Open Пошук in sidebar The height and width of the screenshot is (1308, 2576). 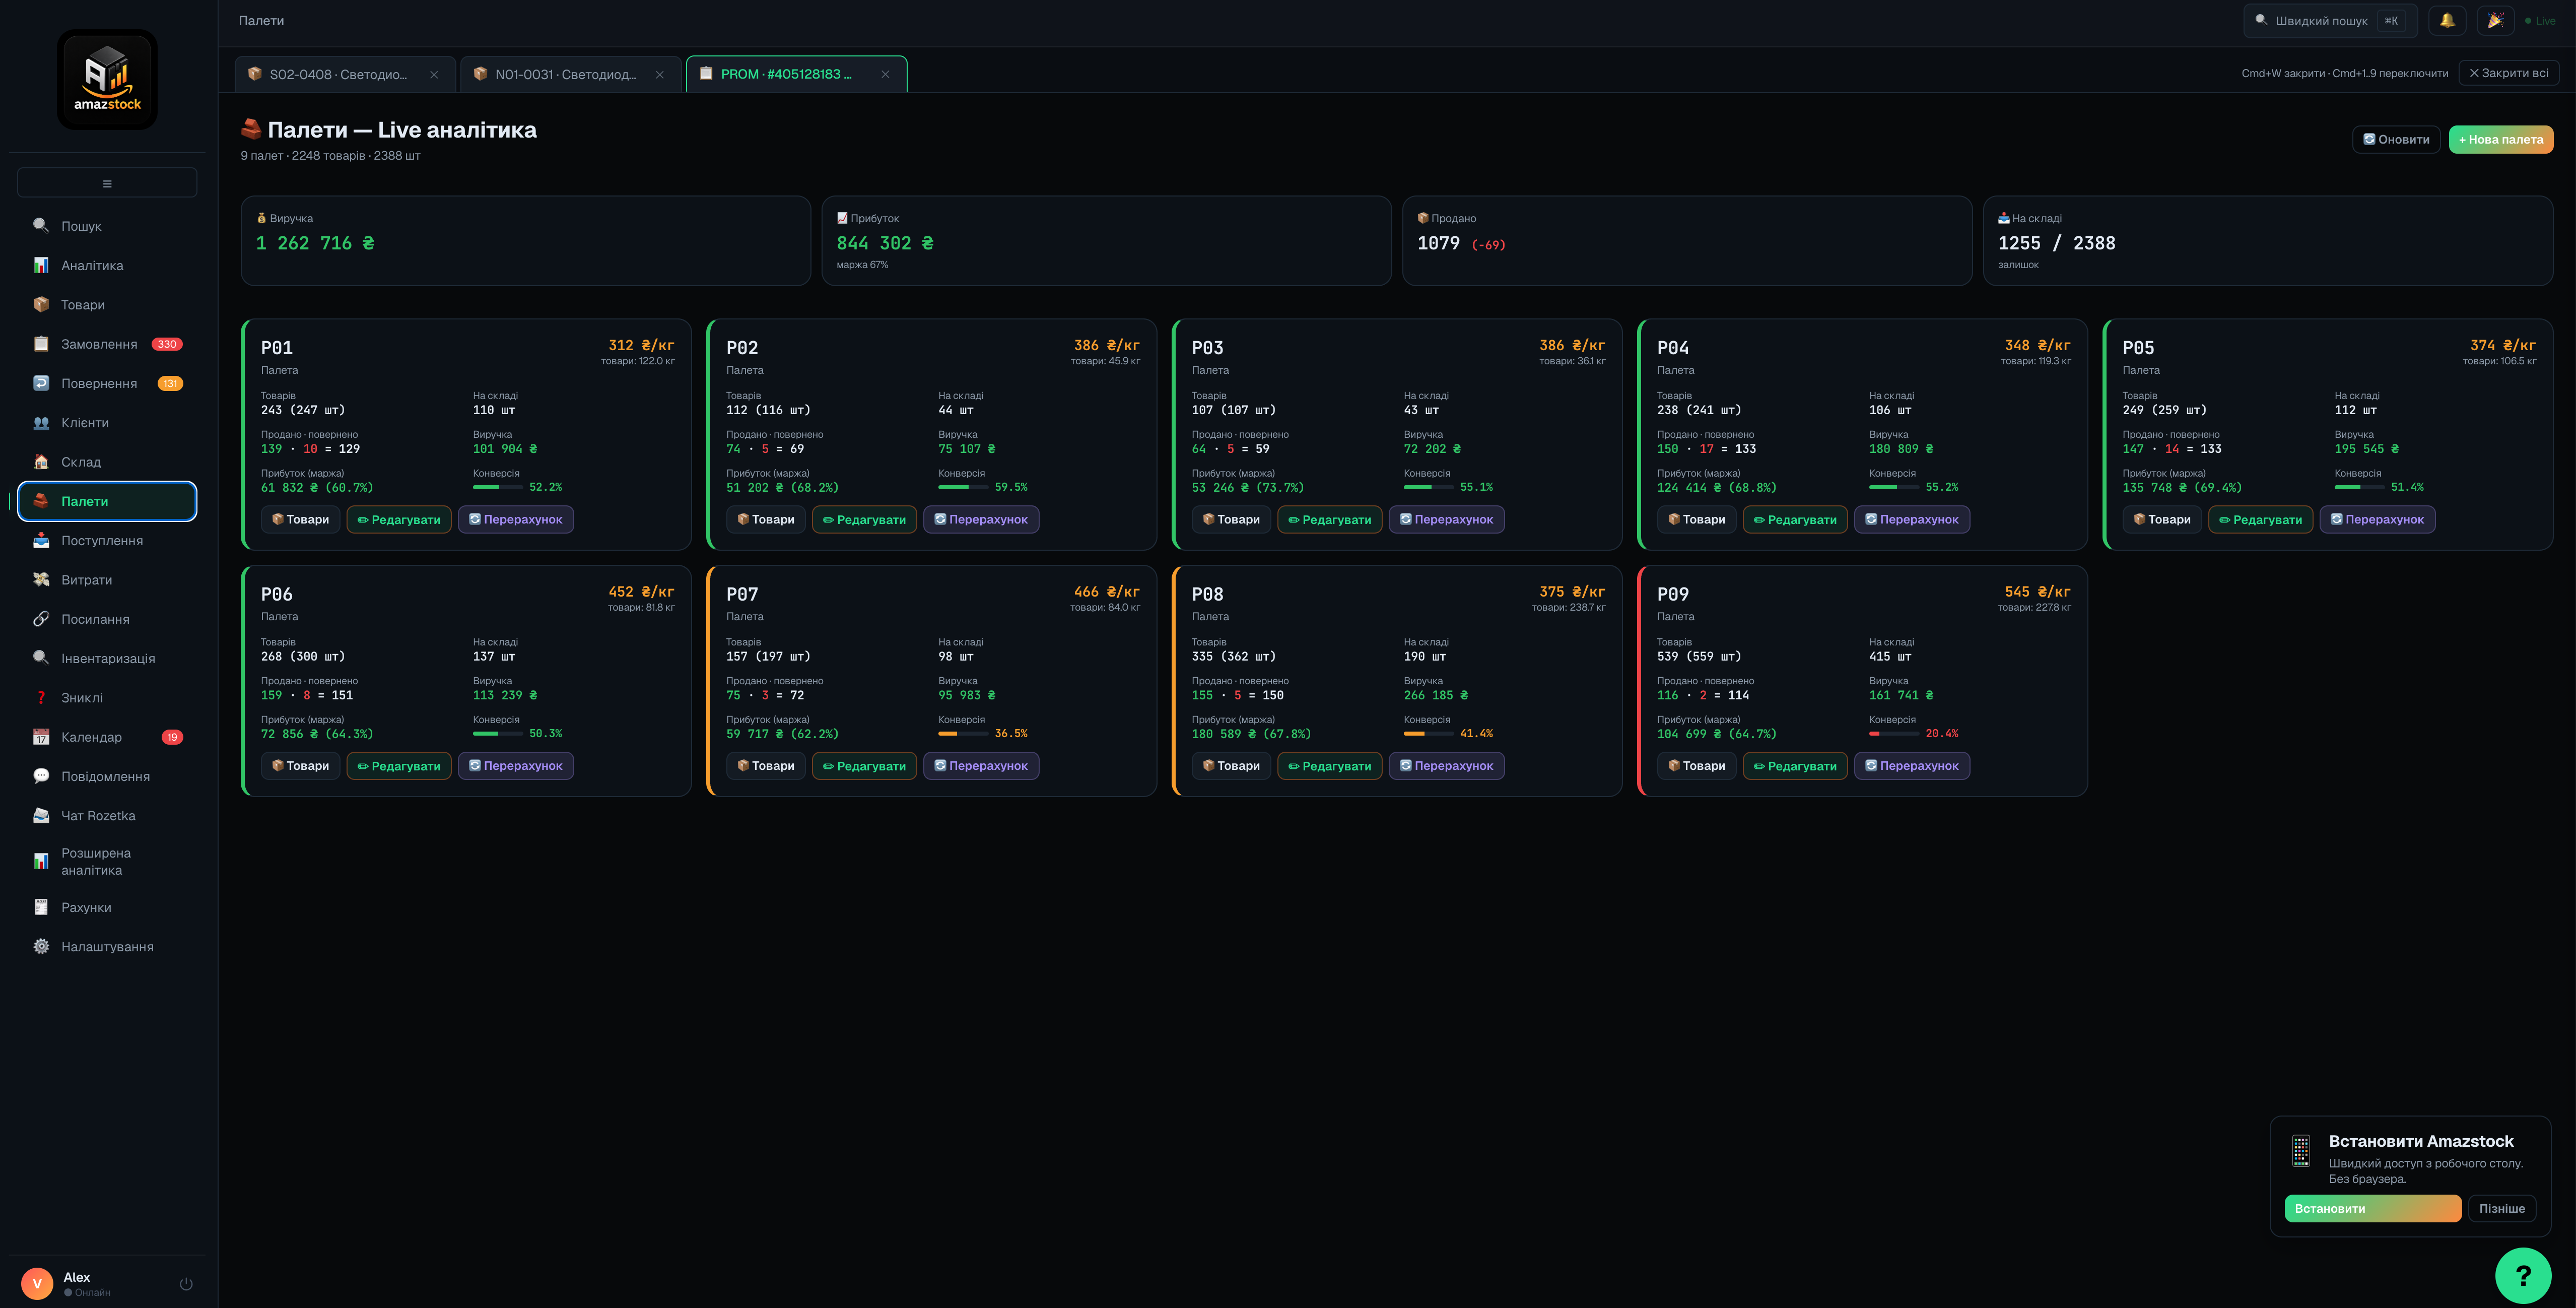(x=107, y=226)
